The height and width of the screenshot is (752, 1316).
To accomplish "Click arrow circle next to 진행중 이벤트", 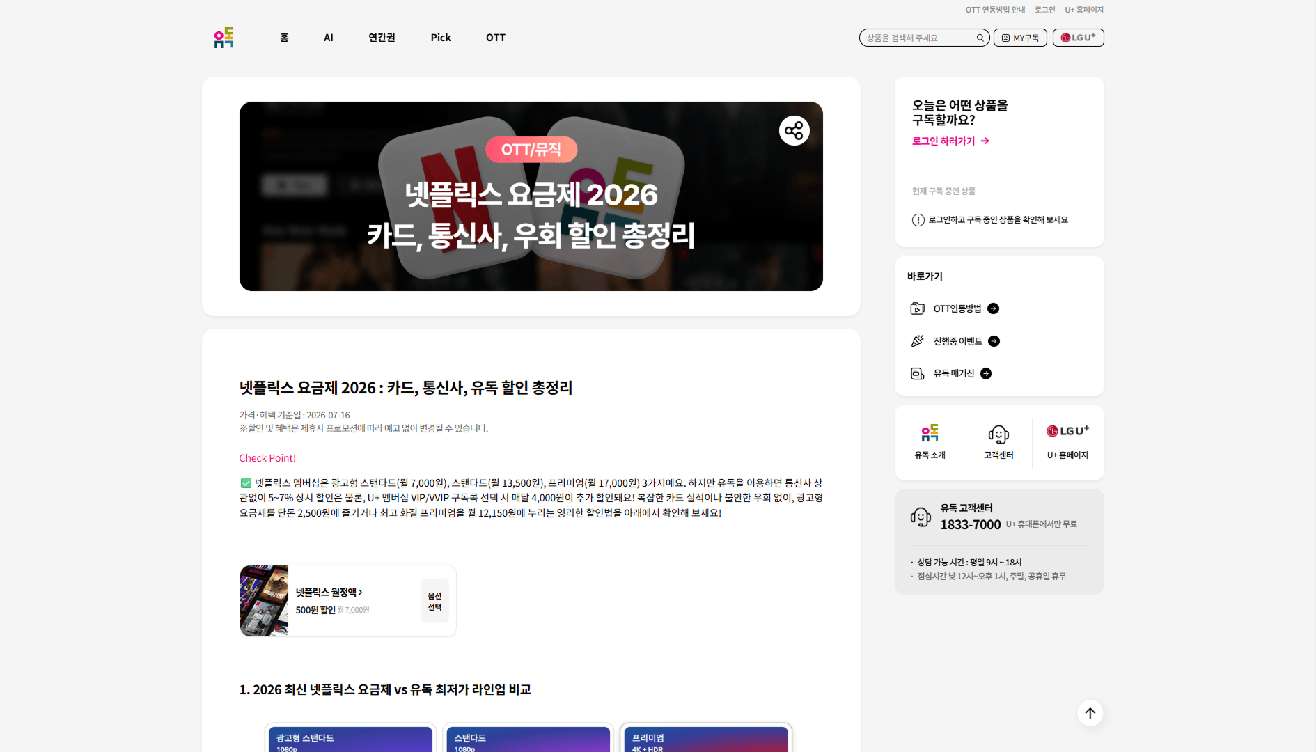I will click(994, 341).
